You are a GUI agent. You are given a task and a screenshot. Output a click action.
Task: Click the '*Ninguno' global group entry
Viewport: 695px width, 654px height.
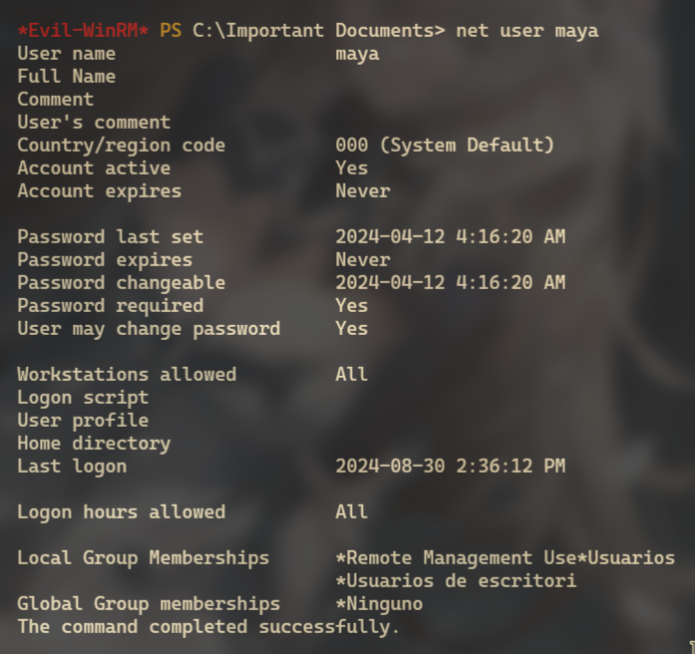[x=380, y=604]
